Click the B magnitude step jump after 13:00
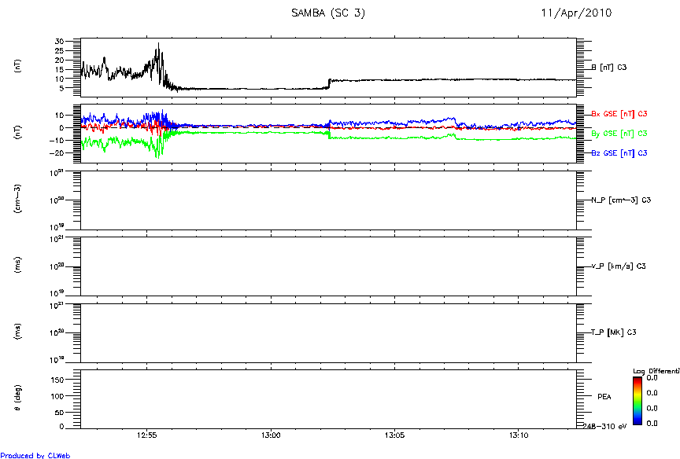 [x=329, y=83]
